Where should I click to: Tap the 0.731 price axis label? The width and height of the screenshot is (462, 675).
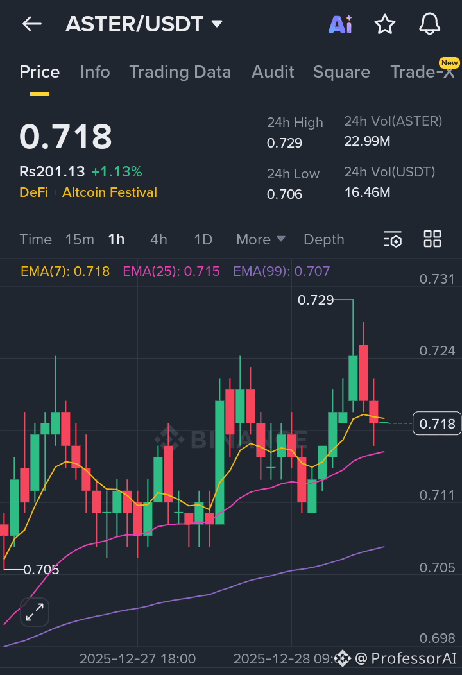437,279
